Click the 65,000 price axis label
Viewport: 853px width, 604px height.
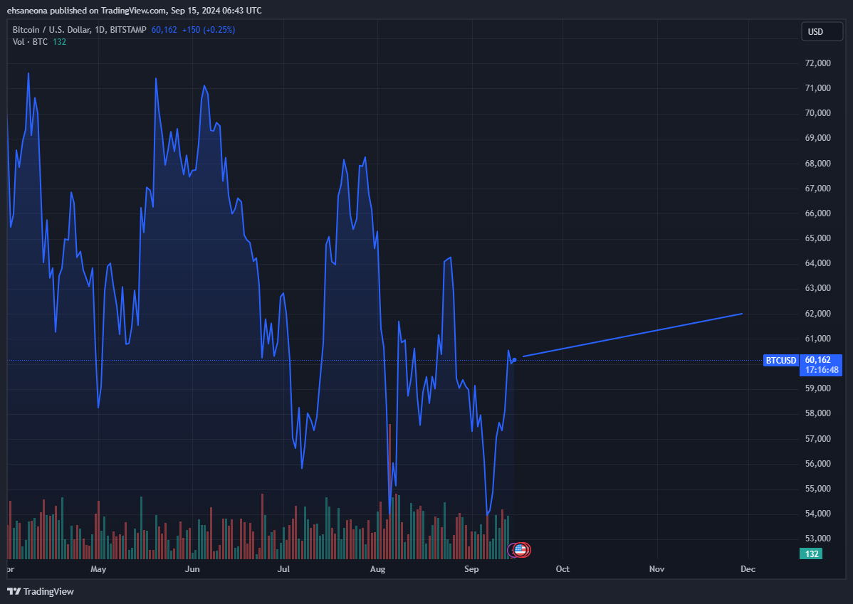817,238
